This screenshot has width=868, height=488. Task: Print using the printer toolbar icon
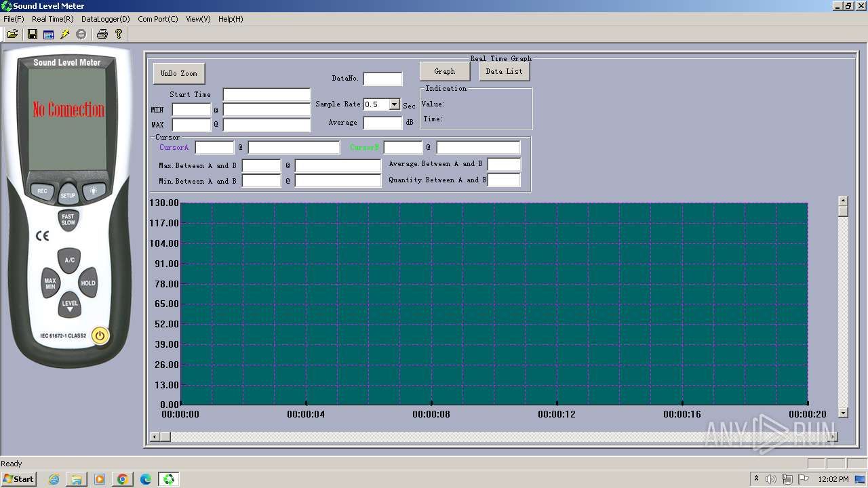coord(102,34)
